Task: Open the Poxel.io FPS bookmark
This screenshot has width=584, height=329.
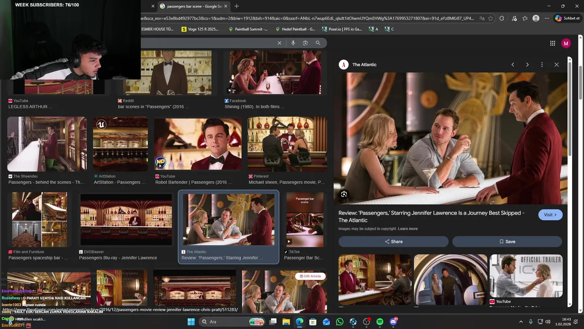Action: 342,29
